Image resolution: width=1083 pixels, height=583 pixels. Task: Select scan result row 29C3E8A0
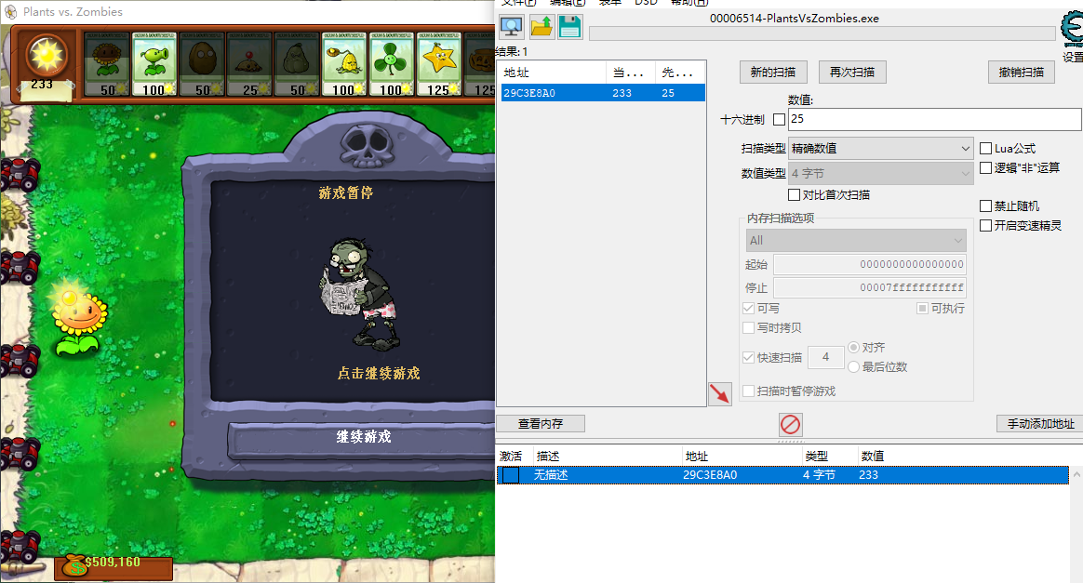point(602,92)
